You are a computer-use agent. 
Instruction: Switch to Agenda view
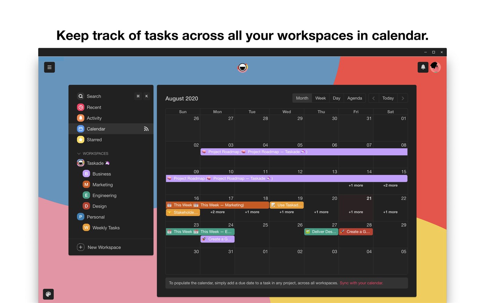(x=354, y=98)
